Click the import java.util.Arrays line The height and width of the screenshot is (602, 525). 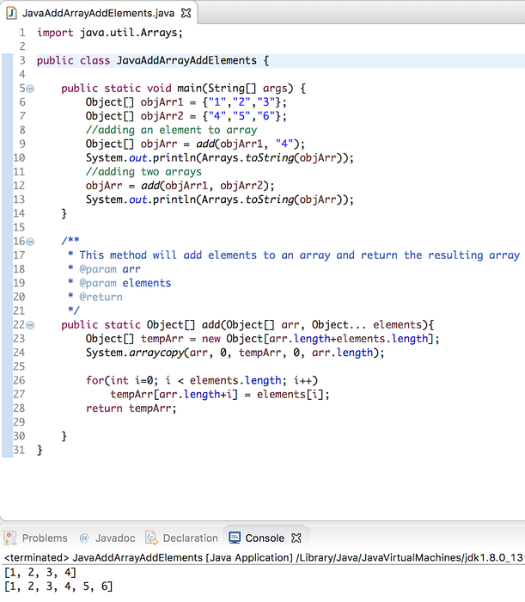click(x=110, y=33)
